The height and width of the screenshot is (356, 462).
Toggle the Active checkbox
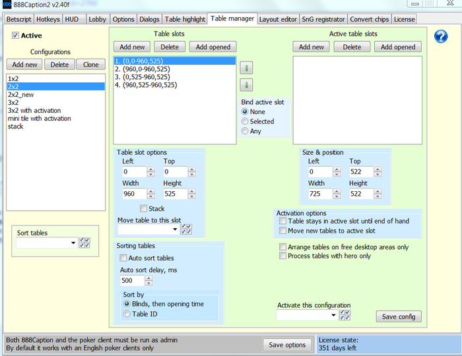tap(15, 36)
